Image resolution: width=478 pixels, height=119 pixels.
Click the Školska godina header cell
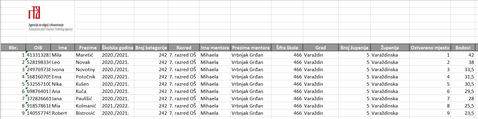117,48
